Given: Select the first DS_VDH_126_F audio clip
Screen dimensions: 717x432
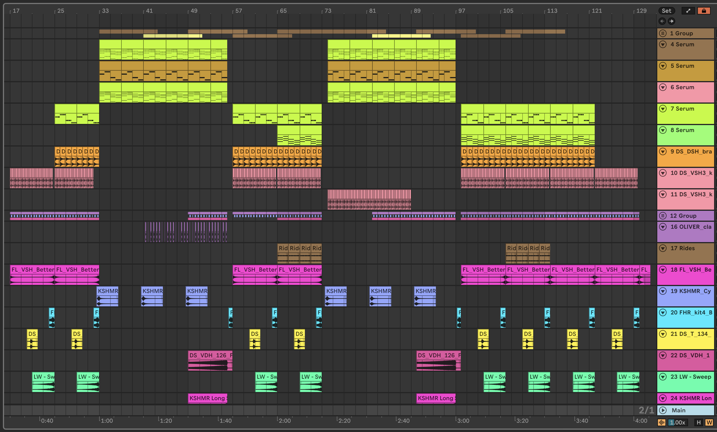Looking at the screenshot, I should pos(210,355).
